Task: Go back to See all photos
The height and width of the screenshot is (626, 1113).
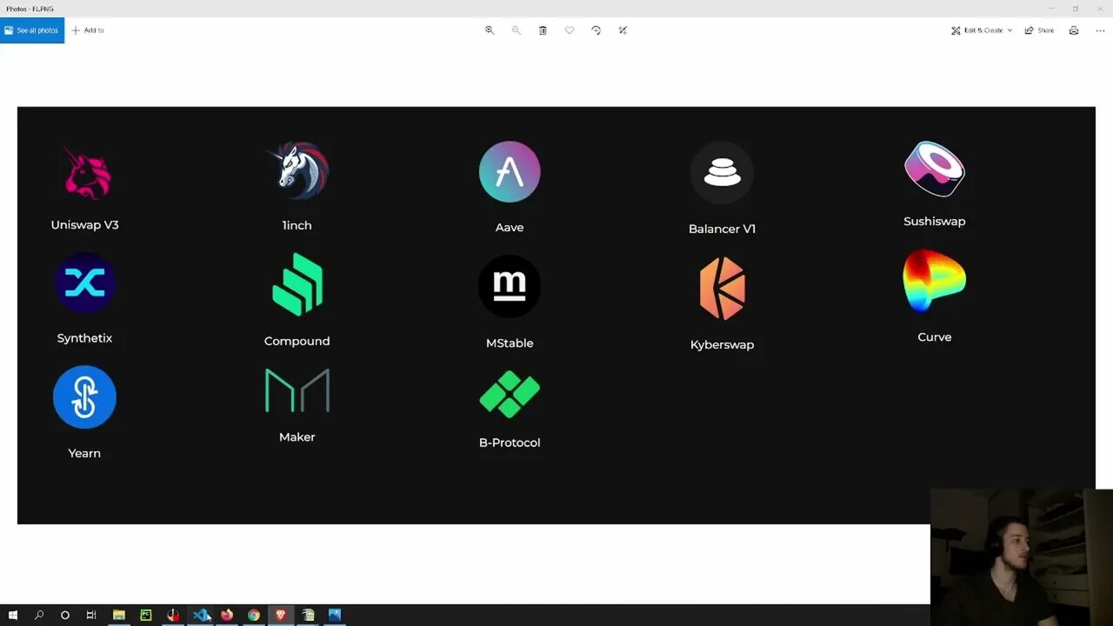Action: tap(32, 30)
